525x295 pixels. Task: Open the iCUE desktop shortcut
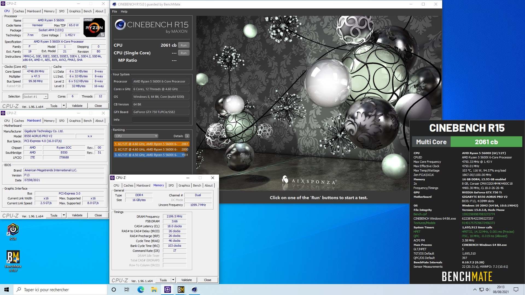coord(13,232)
